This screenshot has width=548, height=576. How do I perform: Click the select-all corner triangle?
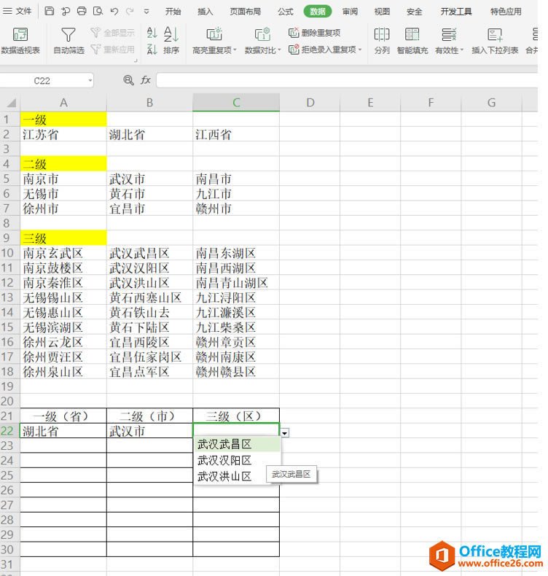pyautogui.click(x=10, y=103)
